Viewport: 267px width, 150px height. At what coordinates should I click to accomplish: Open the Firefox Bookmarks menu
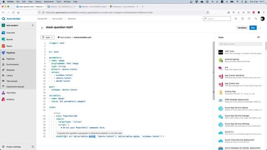(49, 2)
